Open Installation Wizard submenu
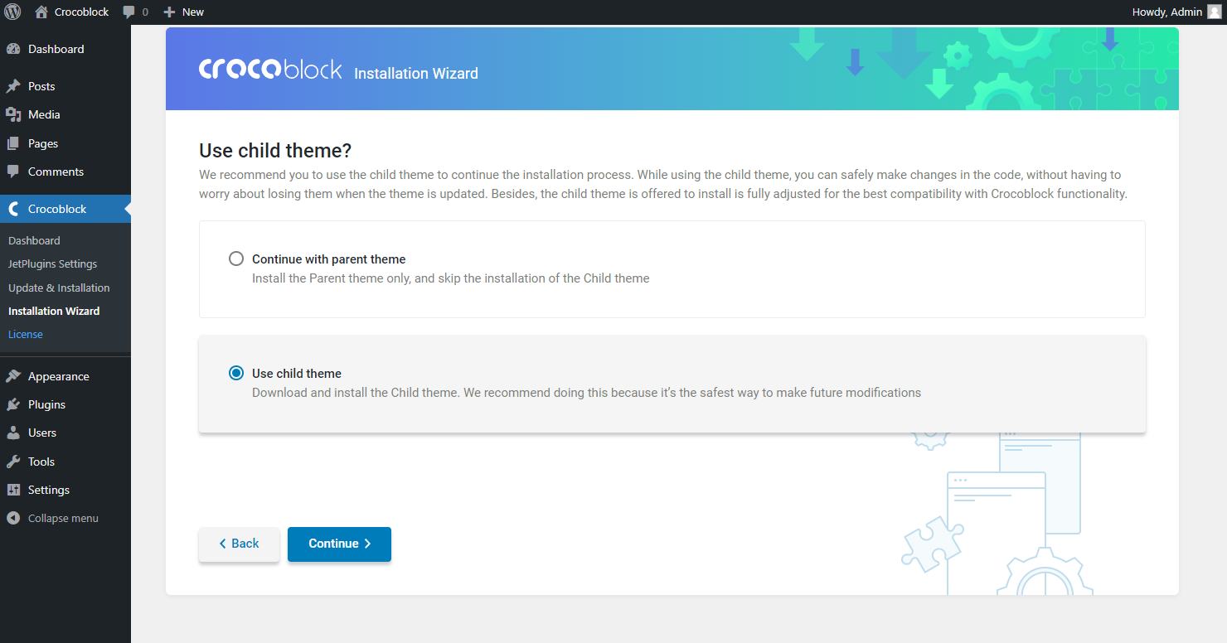This screenshot has width=1227, height=643. (x=54, y=311)
